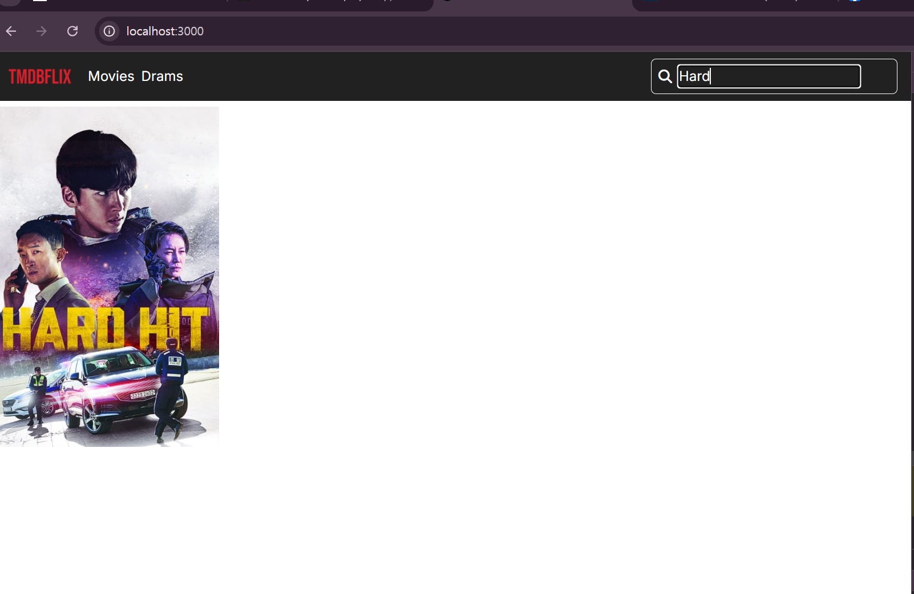Click the magnifying glass search icon

pos(665,76)
